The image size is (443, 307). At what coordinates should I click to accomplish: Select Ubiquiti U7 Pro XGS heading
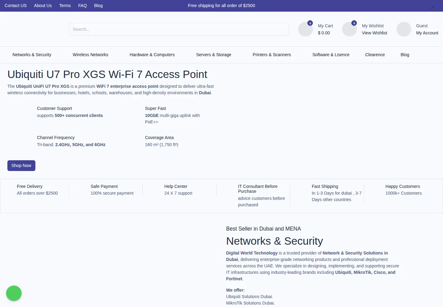107,74
